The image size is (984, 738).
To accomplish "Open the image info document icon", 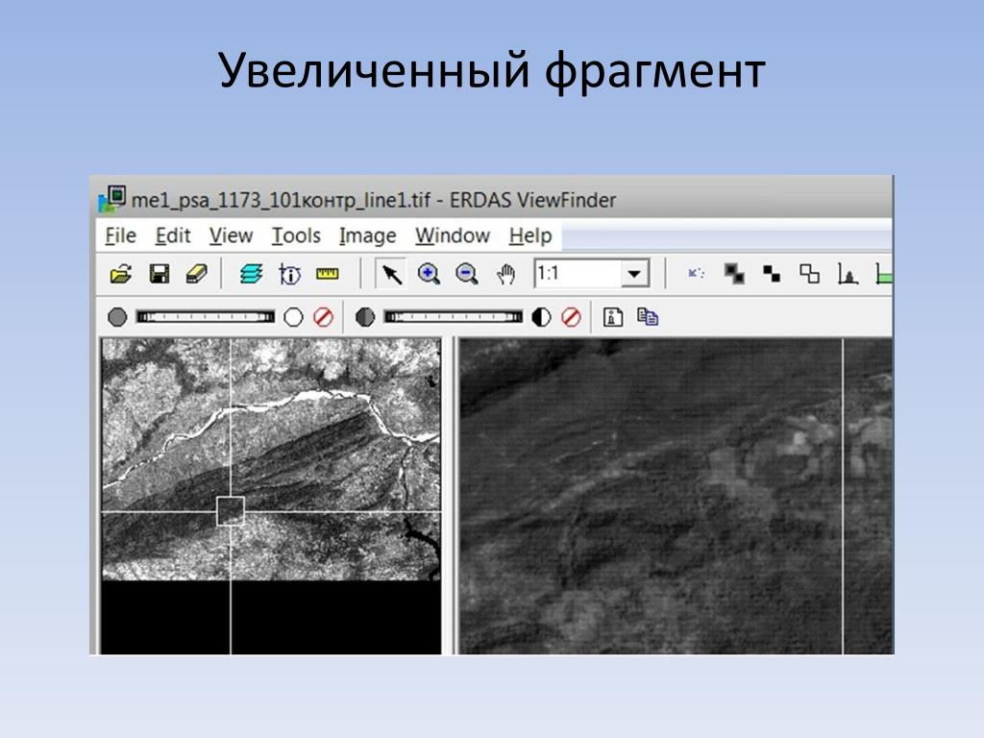I will [x=612, y=317].
